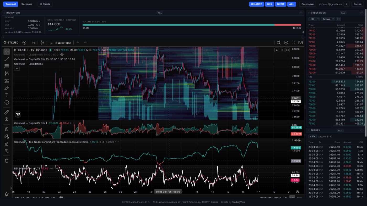Image resolution: width=367 pixels, height=206 pixels.
Task: Open the user settings gear button
Action: pyautogui.click(x=347, y=4)
